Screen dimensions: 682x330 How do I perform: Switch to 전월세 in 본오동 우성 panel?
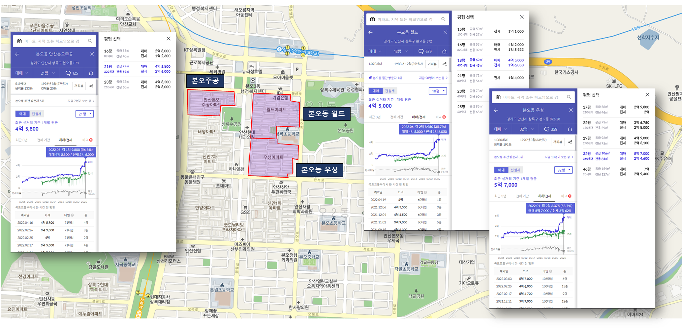coord(515,170)
